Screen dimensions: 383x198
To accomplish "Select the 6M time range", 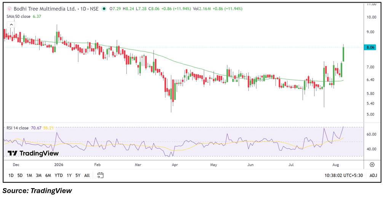I will click(48, 175).
